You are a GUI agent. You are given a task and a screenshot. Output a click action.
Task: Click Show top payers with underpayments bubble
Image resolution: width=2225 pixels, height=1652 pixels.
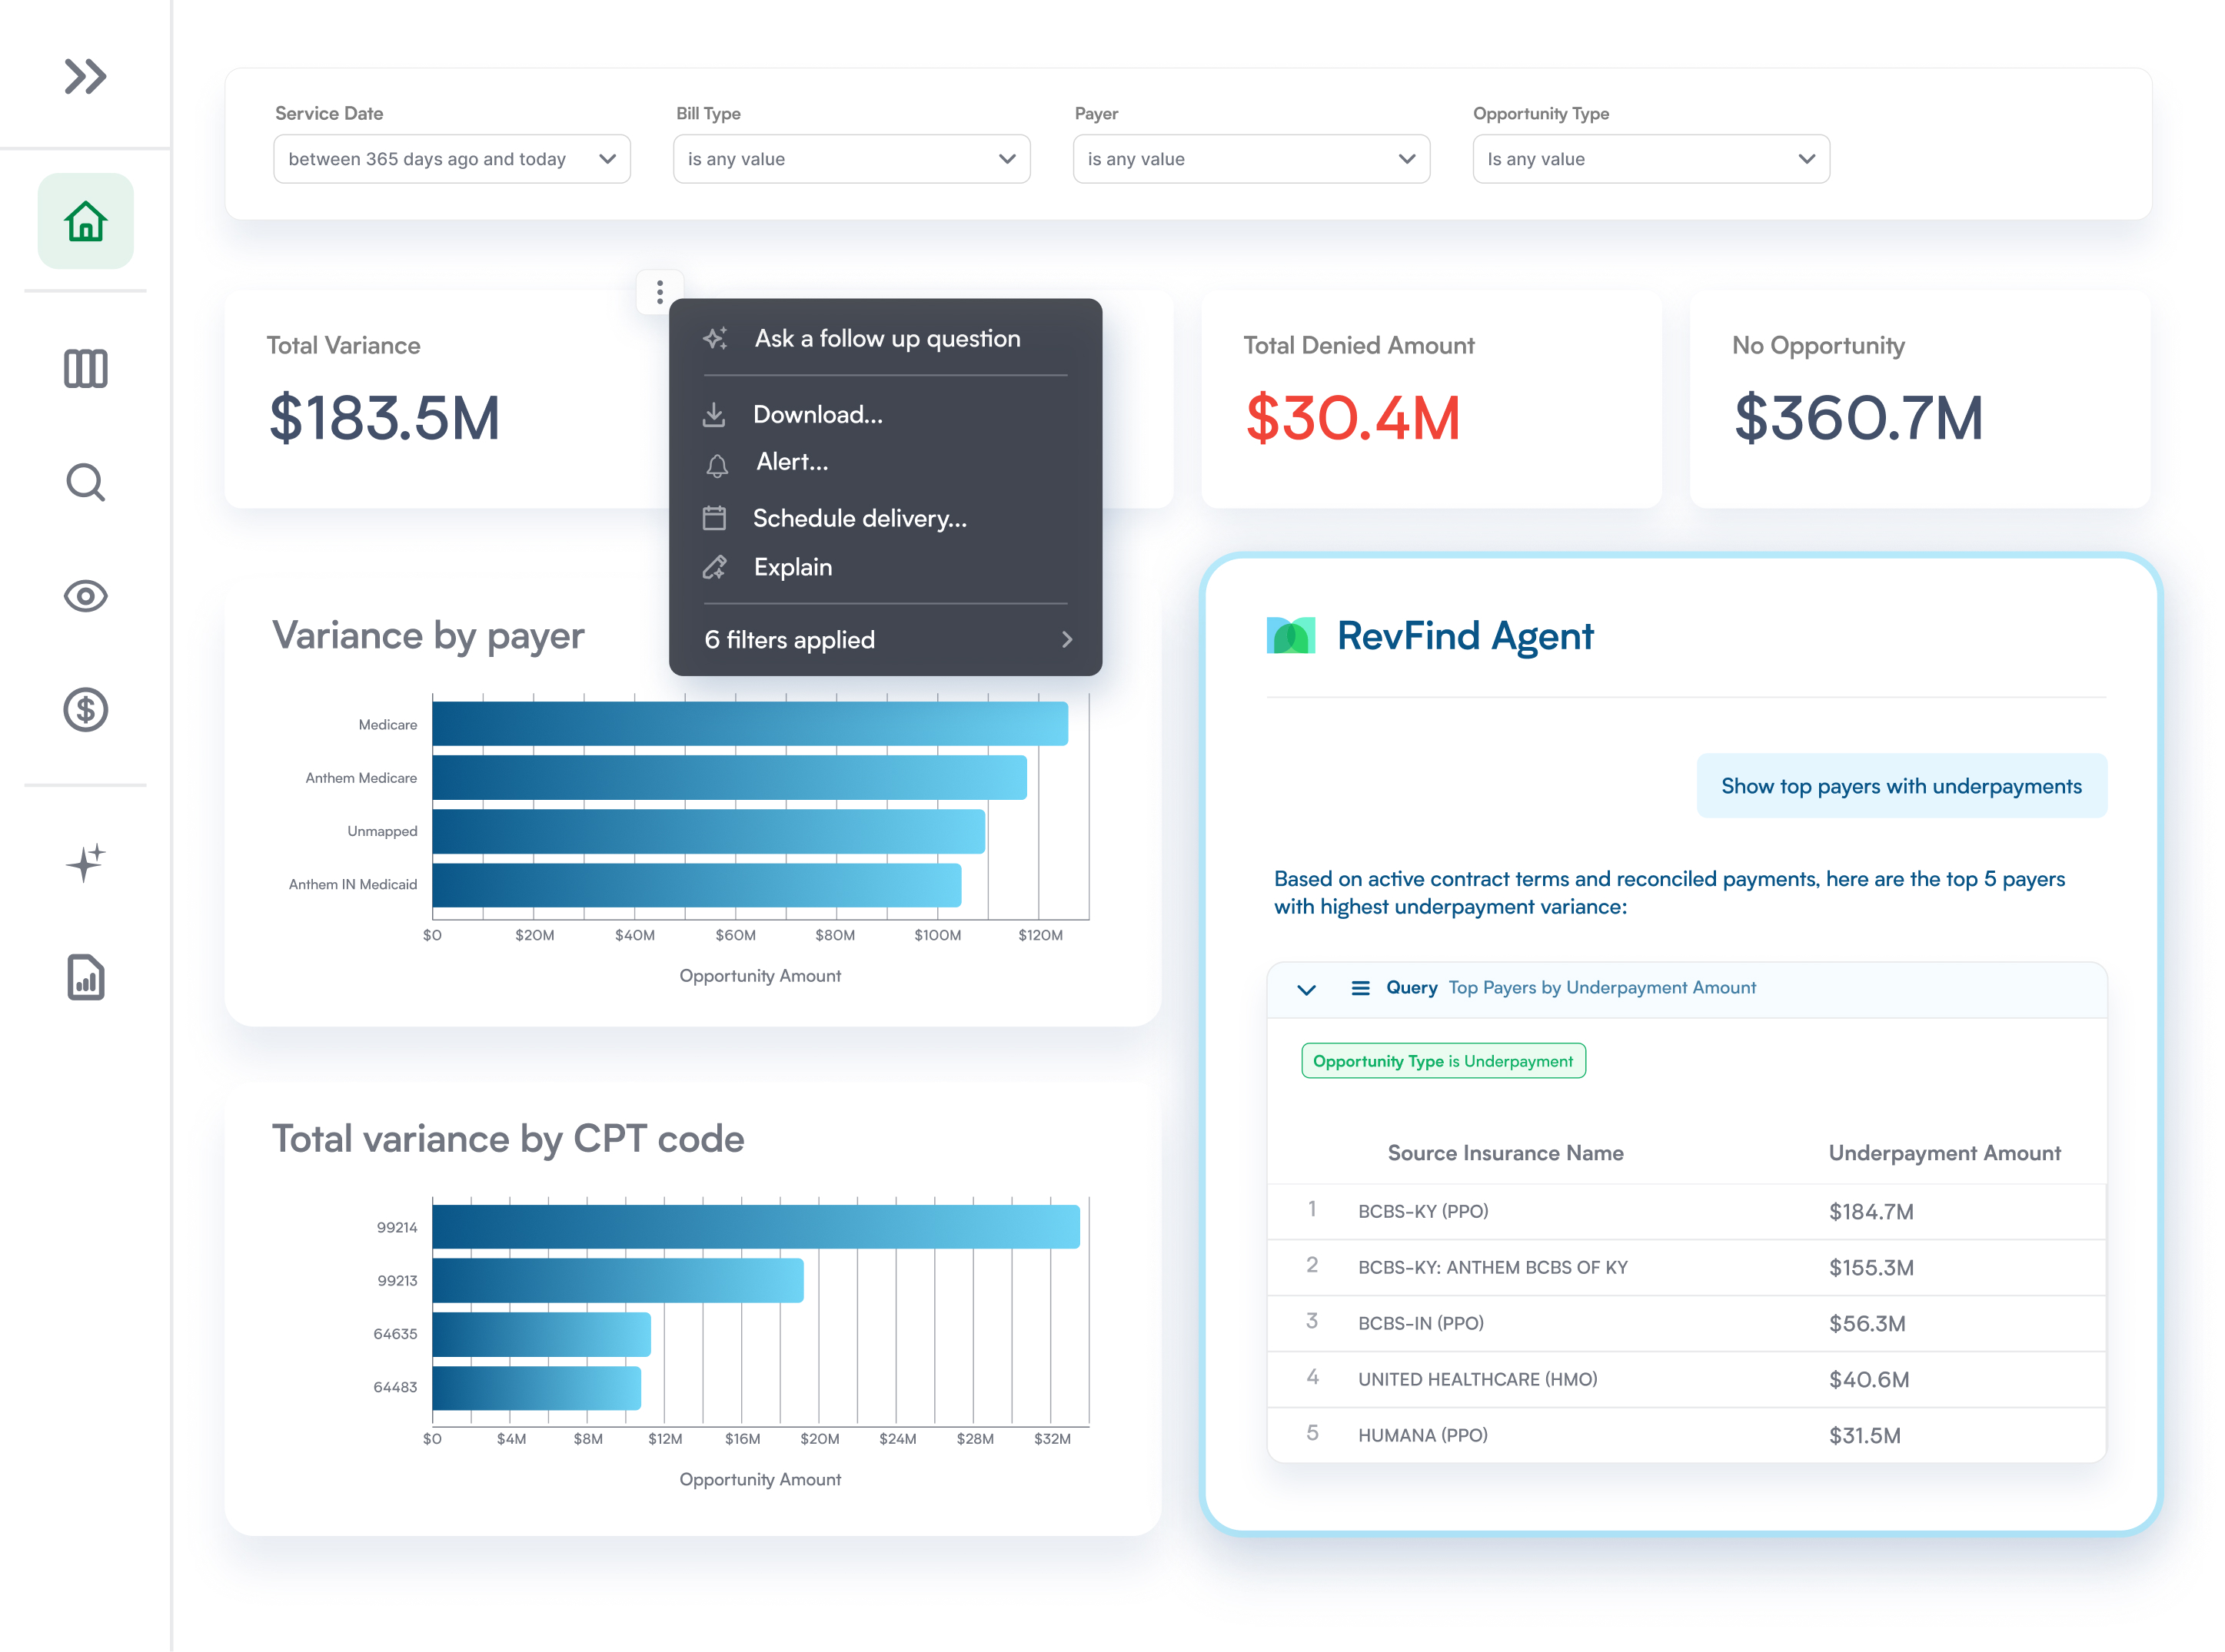tap(1901, 786)
